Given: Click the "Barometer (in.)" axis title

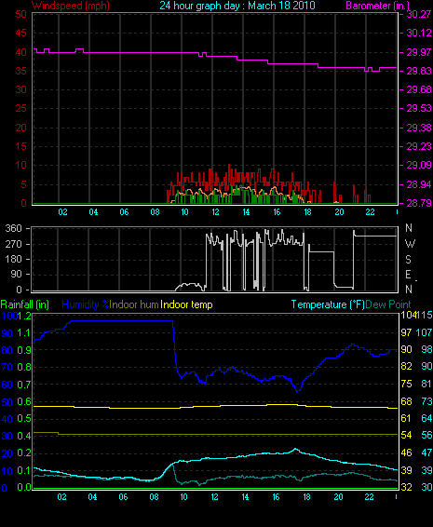Looking at the screenshot, I should (x=377, y=6).
